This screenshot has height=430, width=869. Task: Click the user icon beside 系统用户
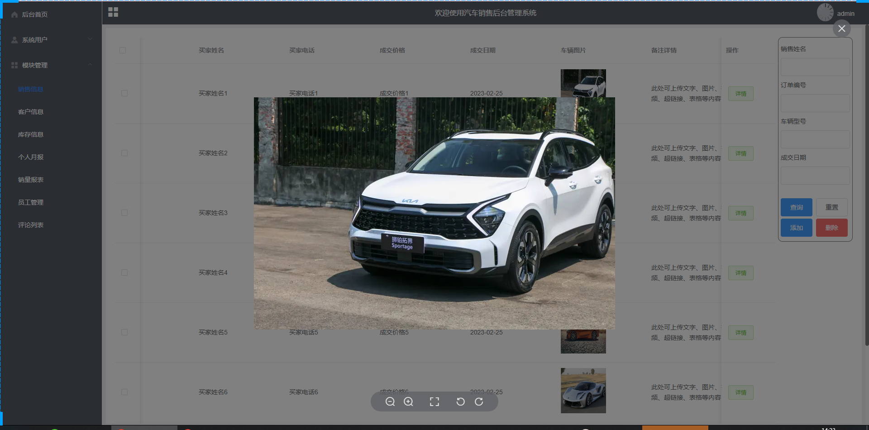[x=14, y=40]
